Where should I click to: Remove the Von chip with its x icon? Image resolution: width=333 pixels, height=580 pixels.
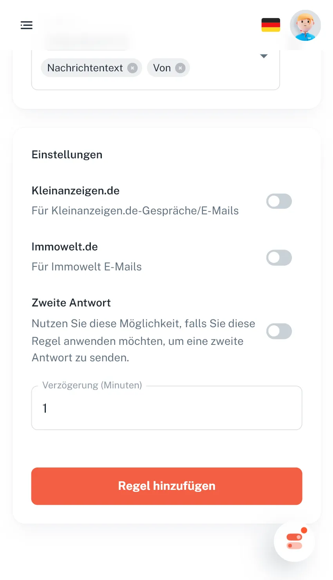tap(180, 68)
